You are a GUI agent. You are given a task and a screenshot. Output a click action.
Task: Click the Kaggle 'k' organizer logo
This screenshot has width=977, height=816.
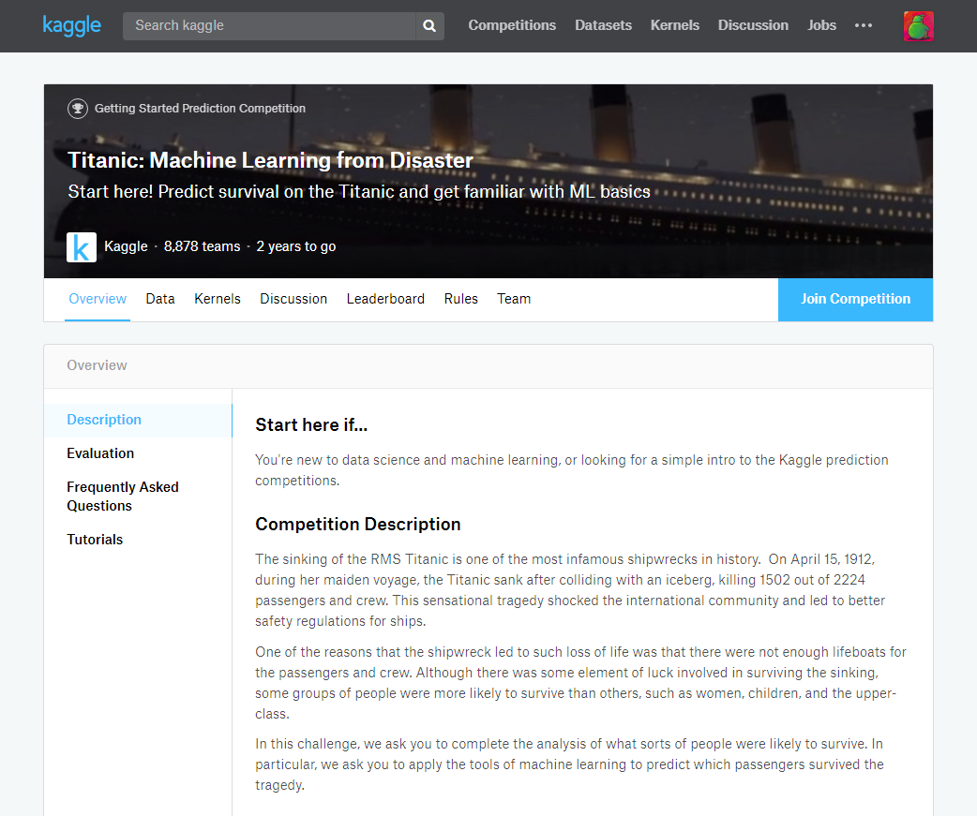[x=82, y=247]
